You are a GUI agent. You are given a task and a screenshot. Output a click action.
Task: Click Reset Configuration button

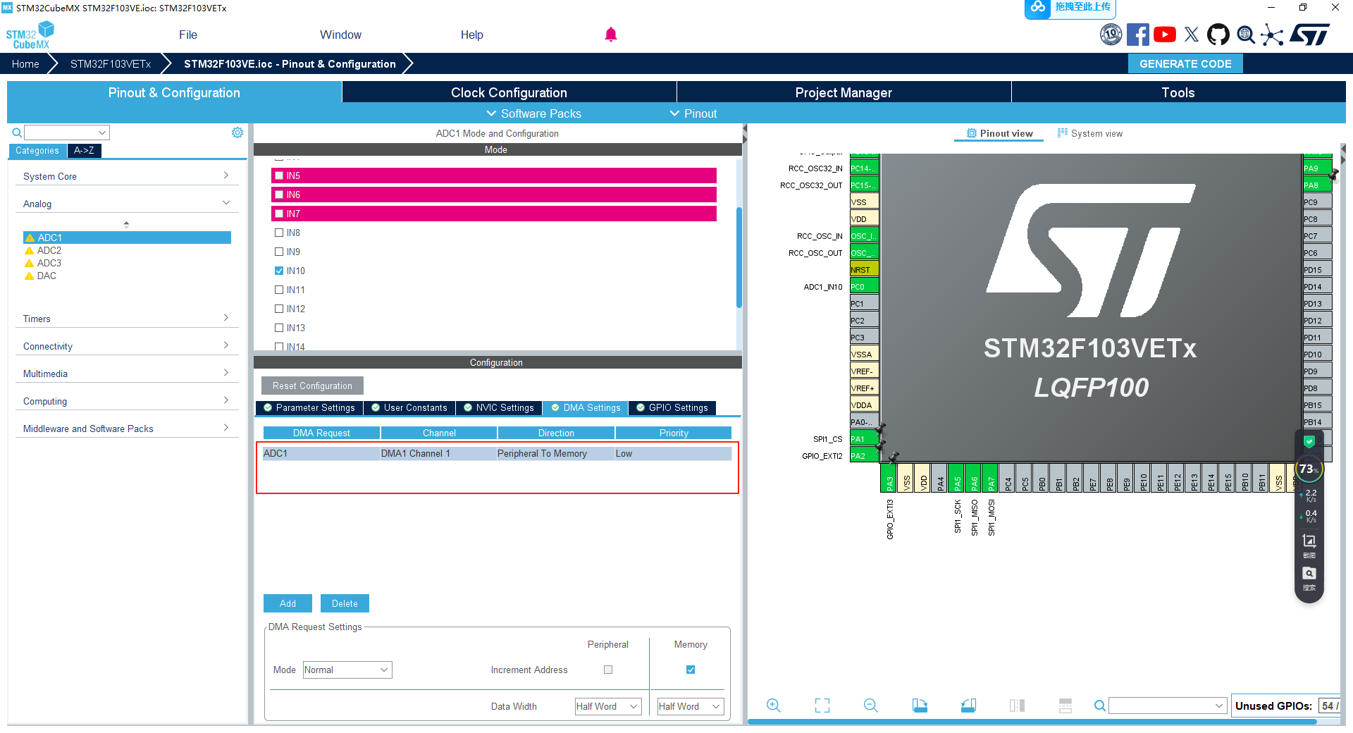click(312, 386)
